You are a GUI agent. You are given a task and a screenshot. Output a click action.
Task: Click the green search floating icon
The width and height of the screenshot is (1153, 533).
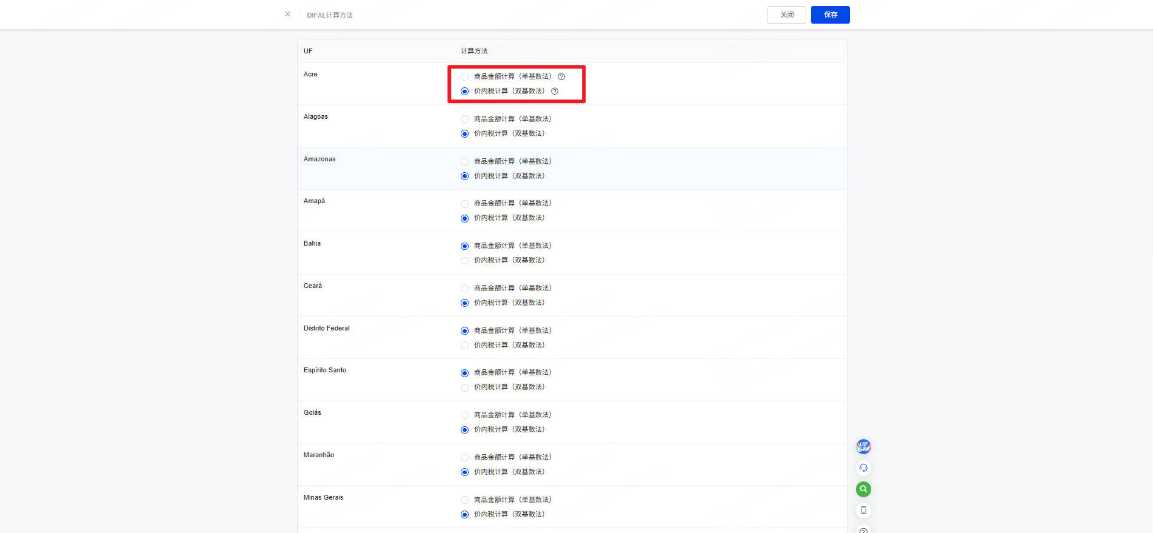pos(863,489)
